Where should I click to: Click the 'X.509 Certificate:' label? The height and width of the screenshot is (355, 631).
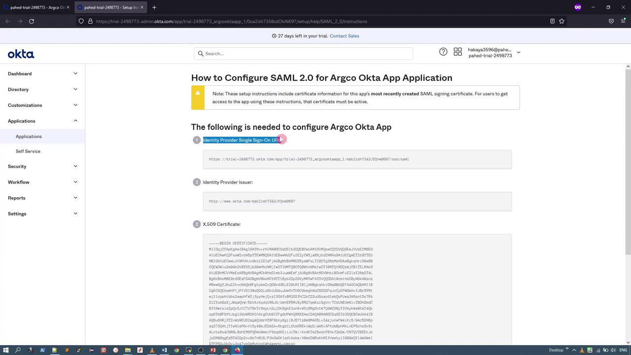pyautogui.click(x=222, y=224)
